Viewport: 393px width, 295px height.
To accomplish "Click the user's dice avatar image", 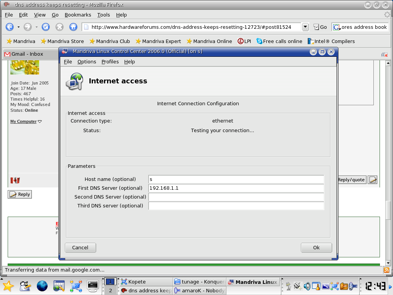I will (25, 67).
